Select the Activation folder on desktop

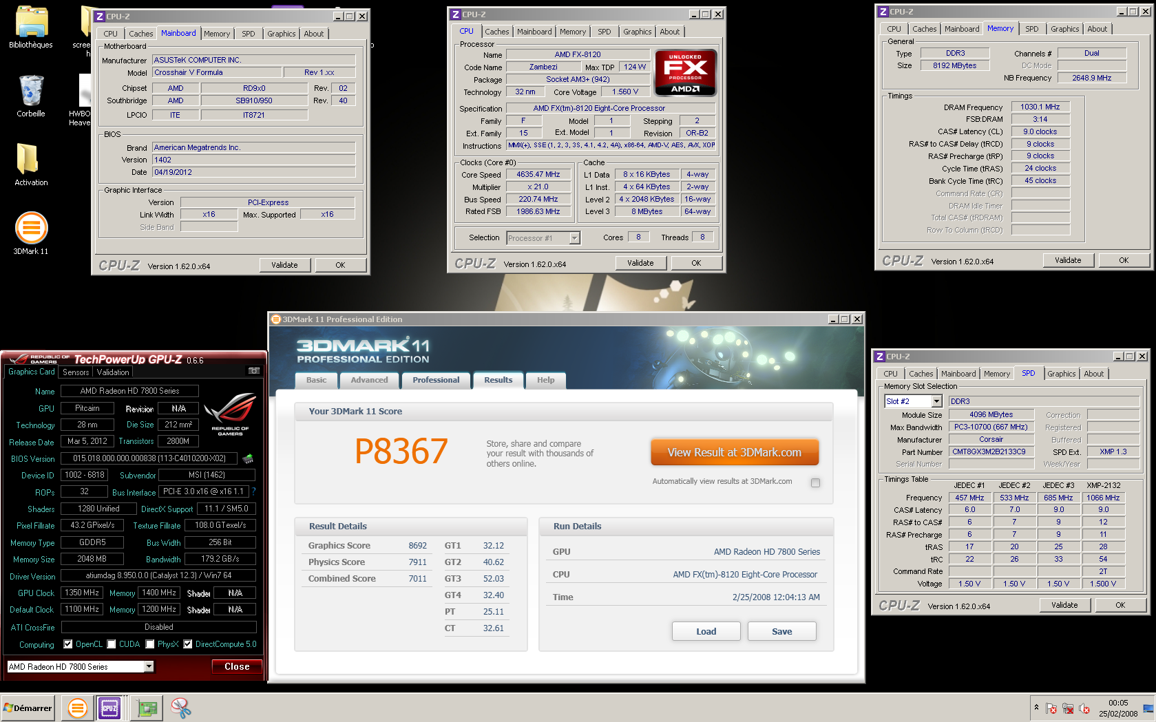point(31,165)
